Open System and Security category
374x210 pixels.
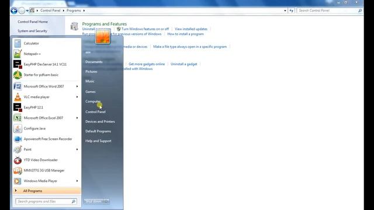[x=33, y=31]
